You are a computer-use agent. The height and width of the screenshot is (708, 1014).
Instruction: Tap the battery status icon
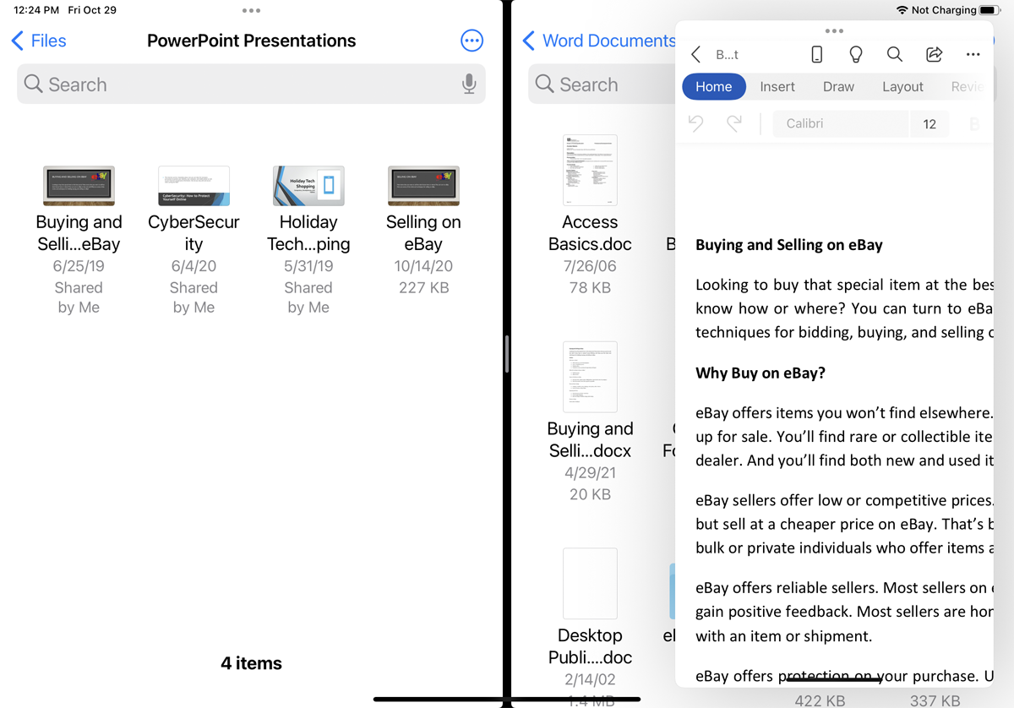(x=989, y=10)
